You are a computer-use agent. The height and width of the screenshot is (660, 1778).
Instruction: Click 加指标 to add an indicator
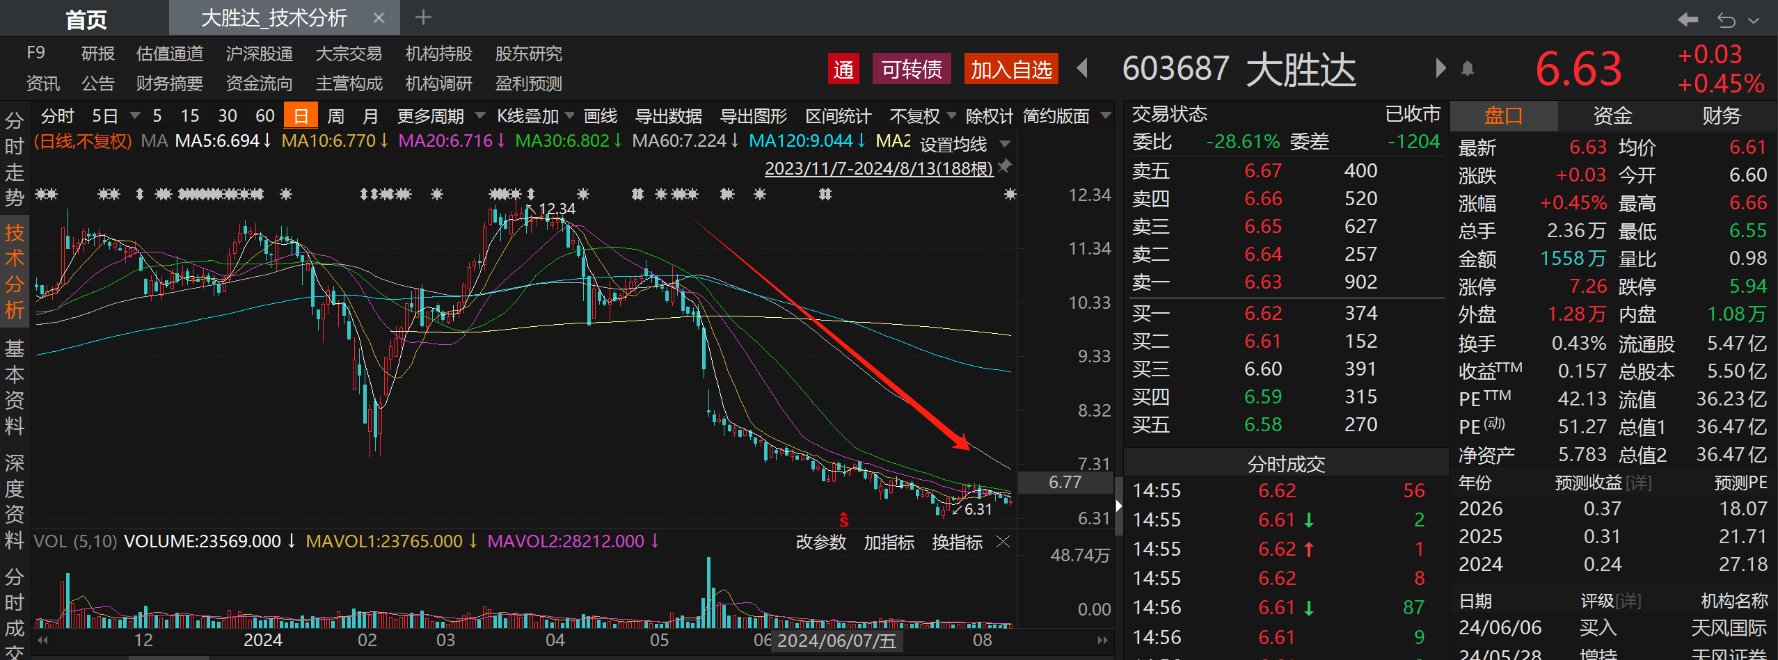pos(889,542)
